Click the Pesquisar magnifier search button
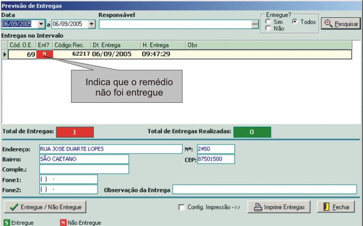Image resolution: width=363 pixels, height=226 pixels. tap(341, 24)
